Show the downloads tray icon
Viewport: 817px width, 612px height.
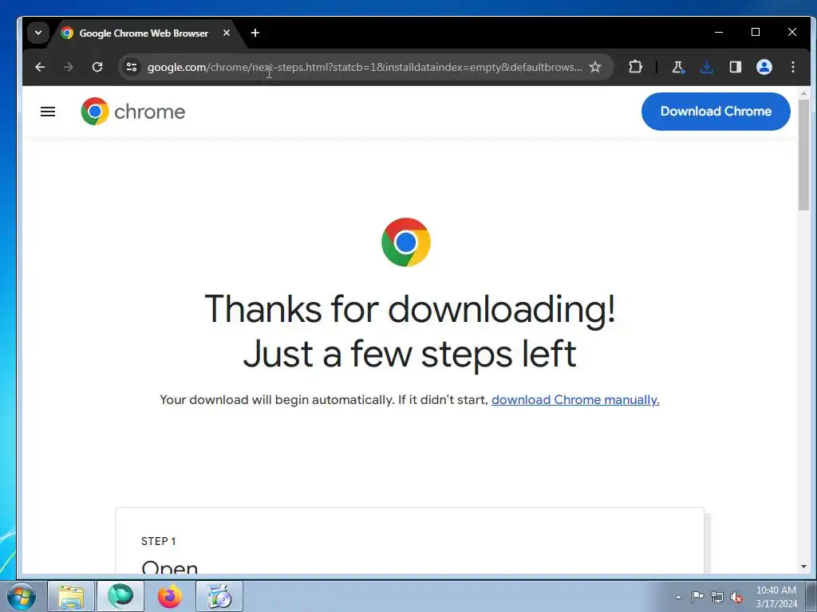707,67
